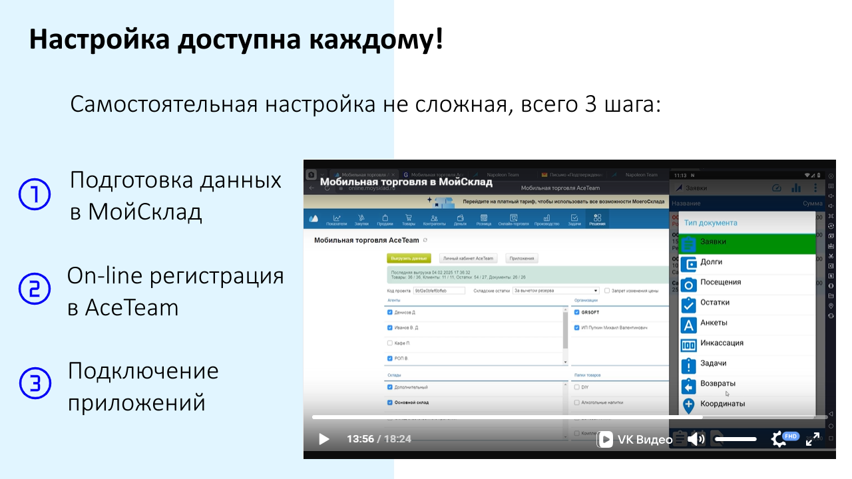The width and height of the screenshot is (852, 479).
Task: Click the Код проекта input field
Action: pos(438,291)
